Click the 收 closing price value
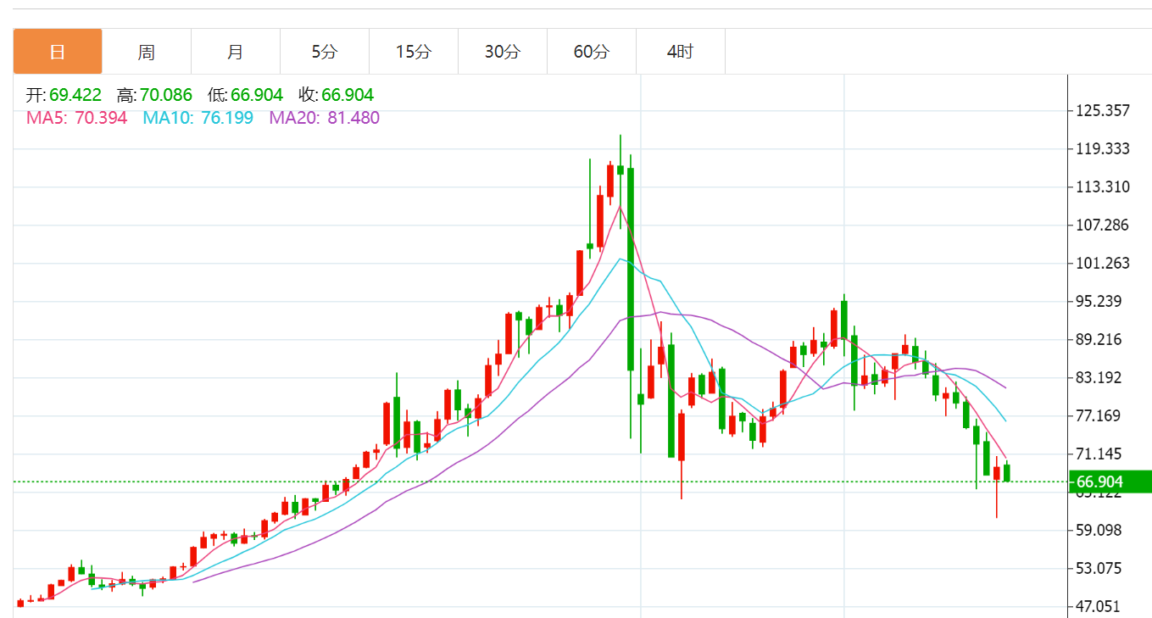 coord(347,95)
